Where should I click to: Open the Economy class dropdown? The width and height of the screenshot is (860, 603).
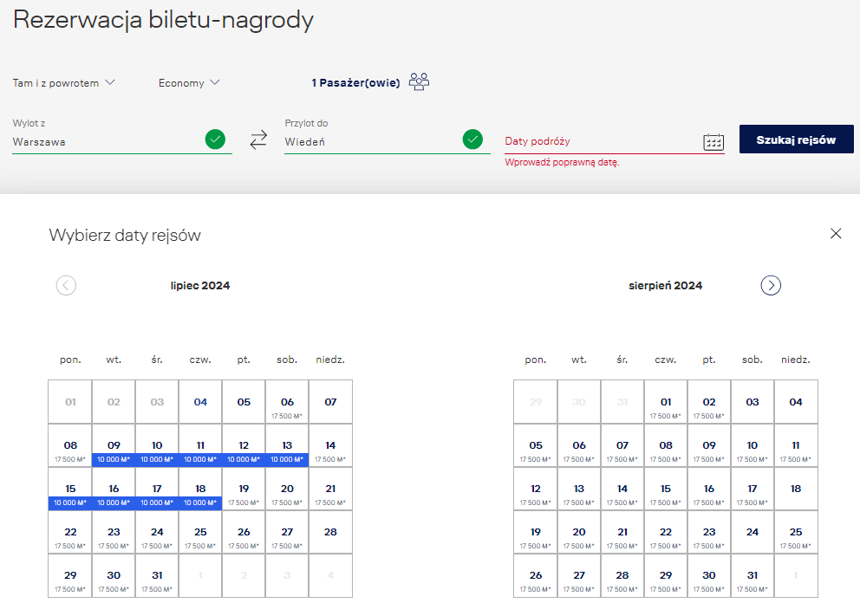[x=189, y=83]
